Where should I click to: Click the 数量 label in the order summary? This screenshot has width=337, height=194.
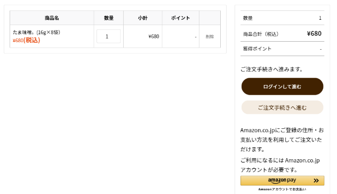point(247,18)
